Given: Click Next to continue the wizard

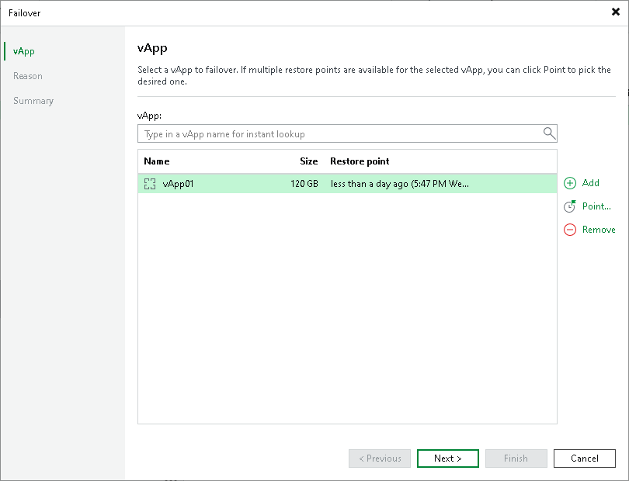Looking at the screenshot, I should [447, 459].
